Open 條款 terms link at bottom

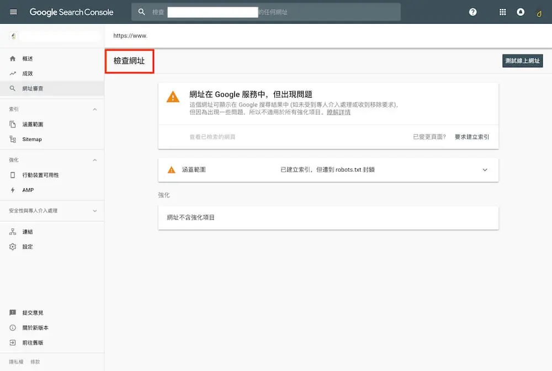click(35, 362)
